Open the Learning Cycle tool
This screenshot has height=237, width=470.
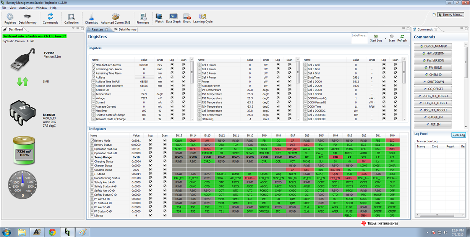tap(203, 18)
